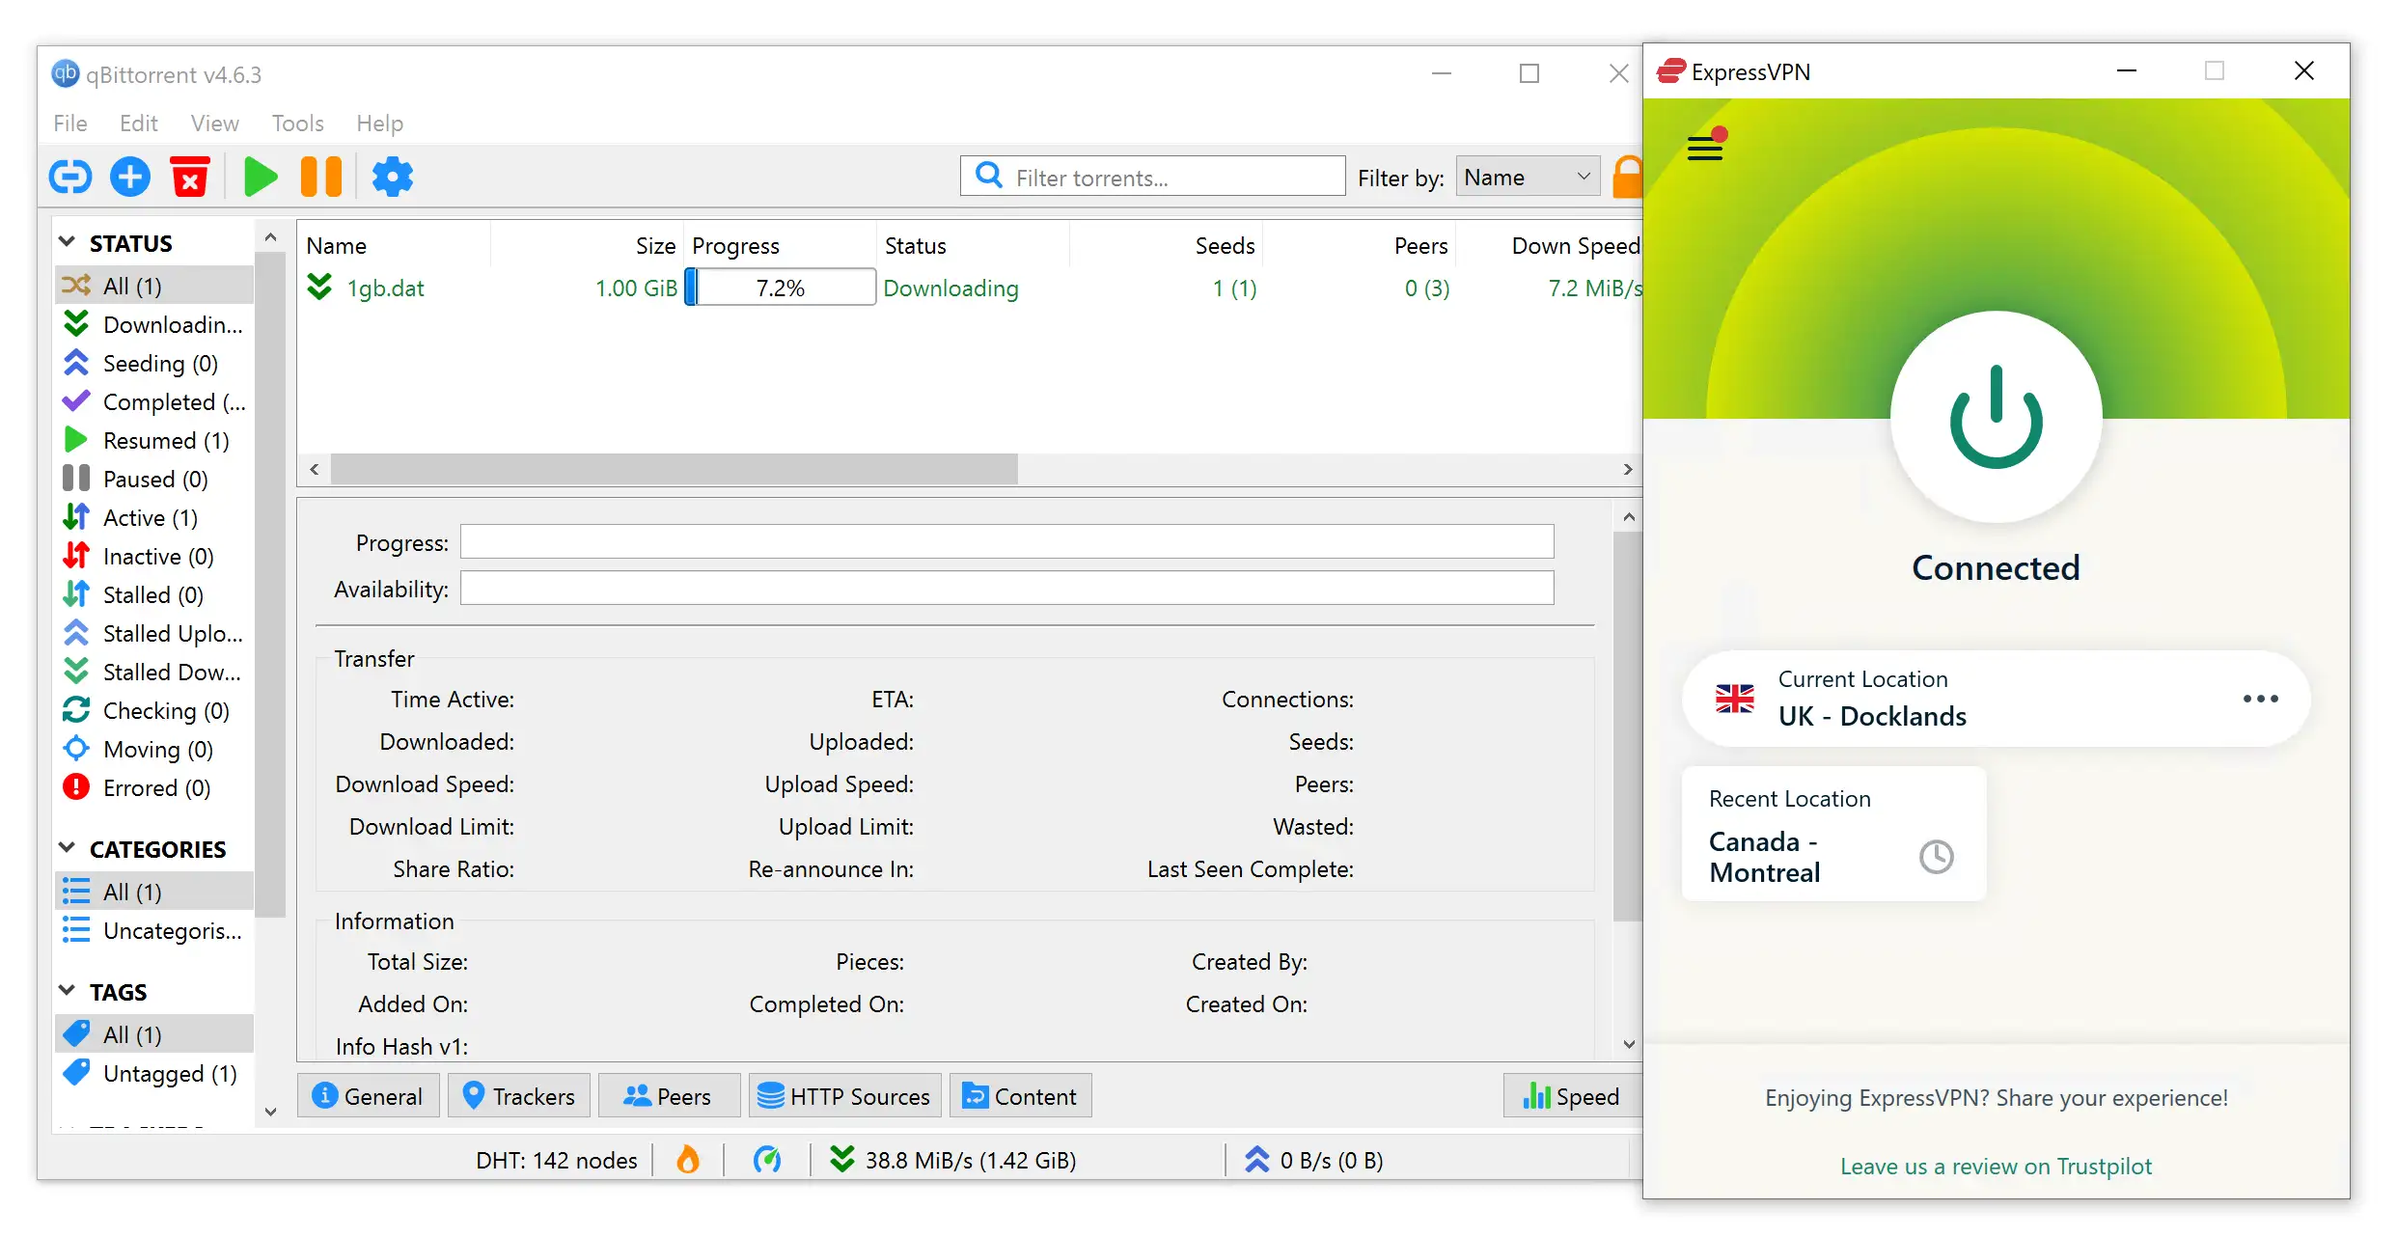This screenshot has height=1237, width=2397.
Task: Click the sidebar scroll down arrow
Action: [x=270, y=1111]
